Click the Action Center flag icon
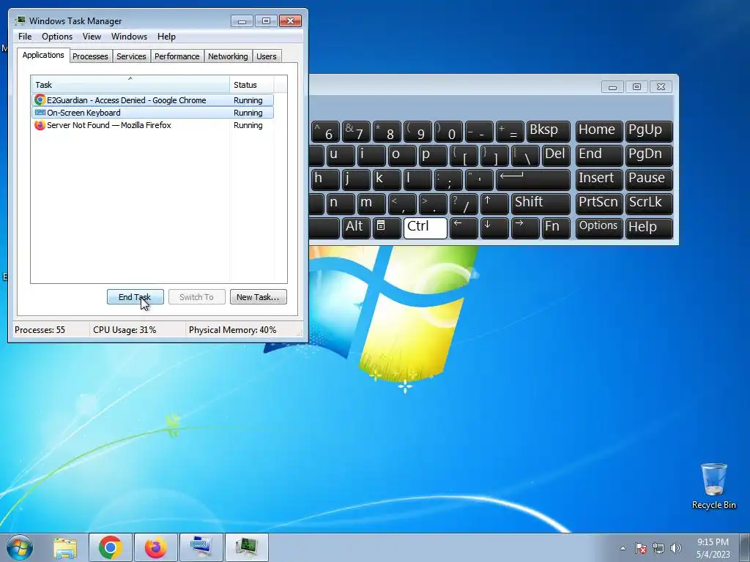Screen dimensions: 750x562 [x=640, y=548]
